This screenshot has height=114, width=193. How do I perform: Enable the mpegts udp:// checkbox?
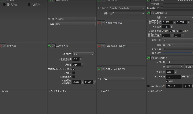pos(148,86)
